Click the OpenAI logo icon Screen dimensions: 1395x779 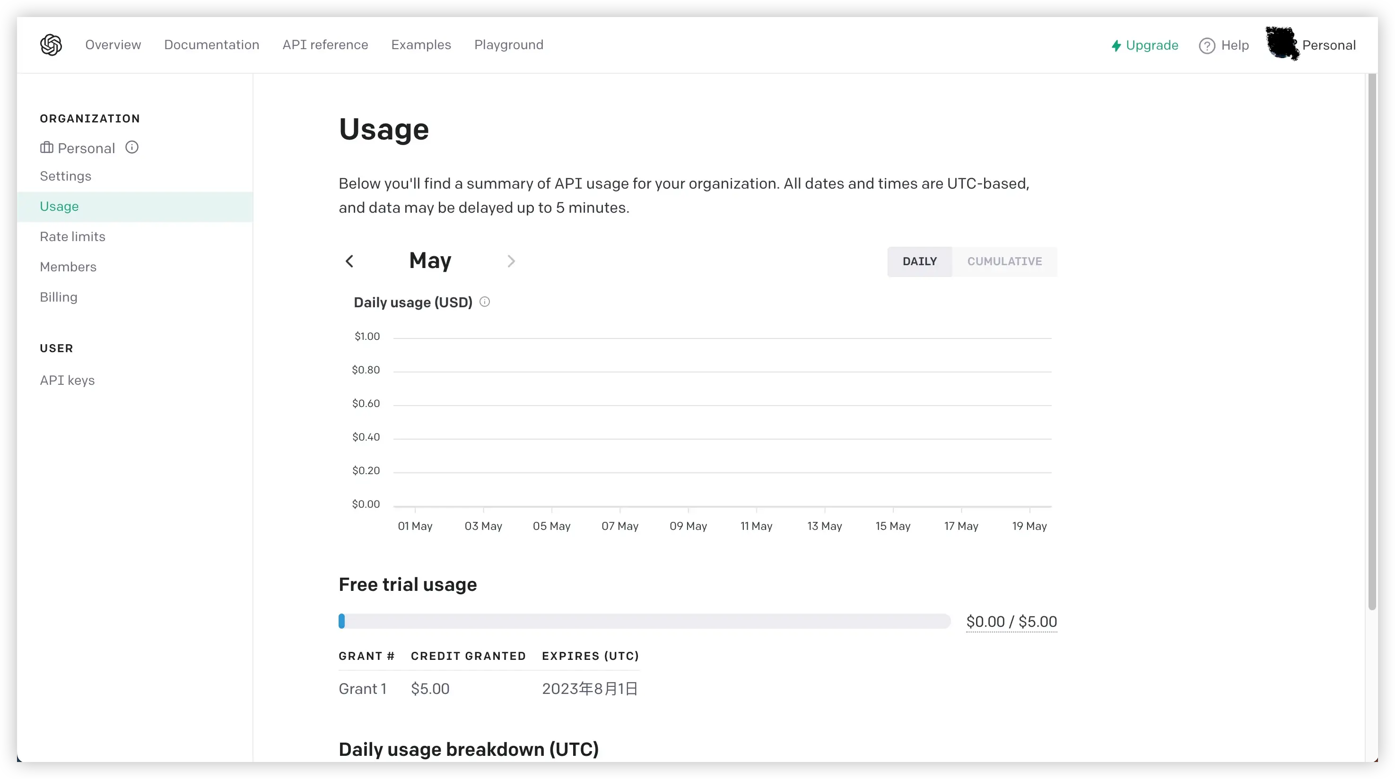pos(51,45)
